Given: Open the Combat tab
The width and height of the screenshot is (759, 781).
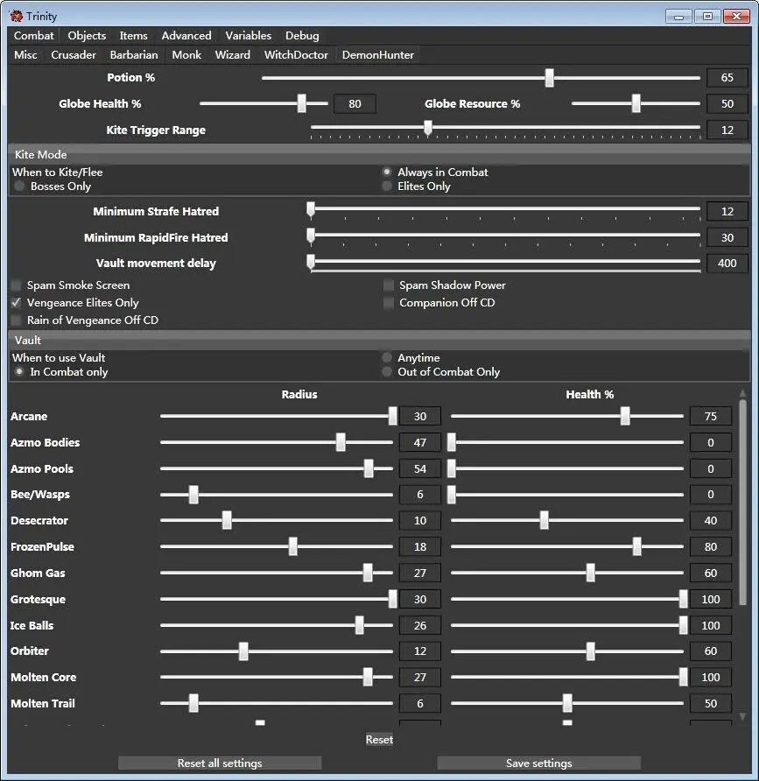Looking at the screenshot, I should (34, 35).
